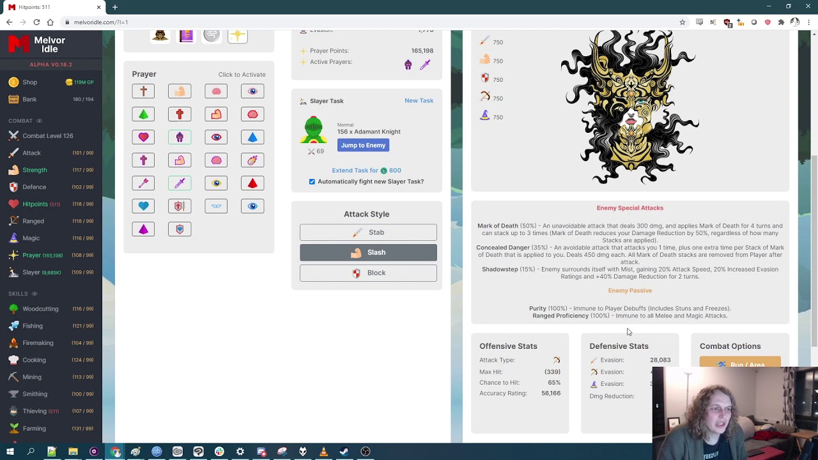Screen dimensions: 818x460
Task: Activate the purple pyramid prayer
Action: (x=143, y=229)
